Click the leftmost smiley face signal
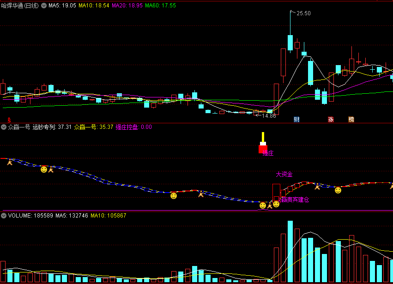The height and width of the screenshot is (284, 393). (x=44, y=169)
